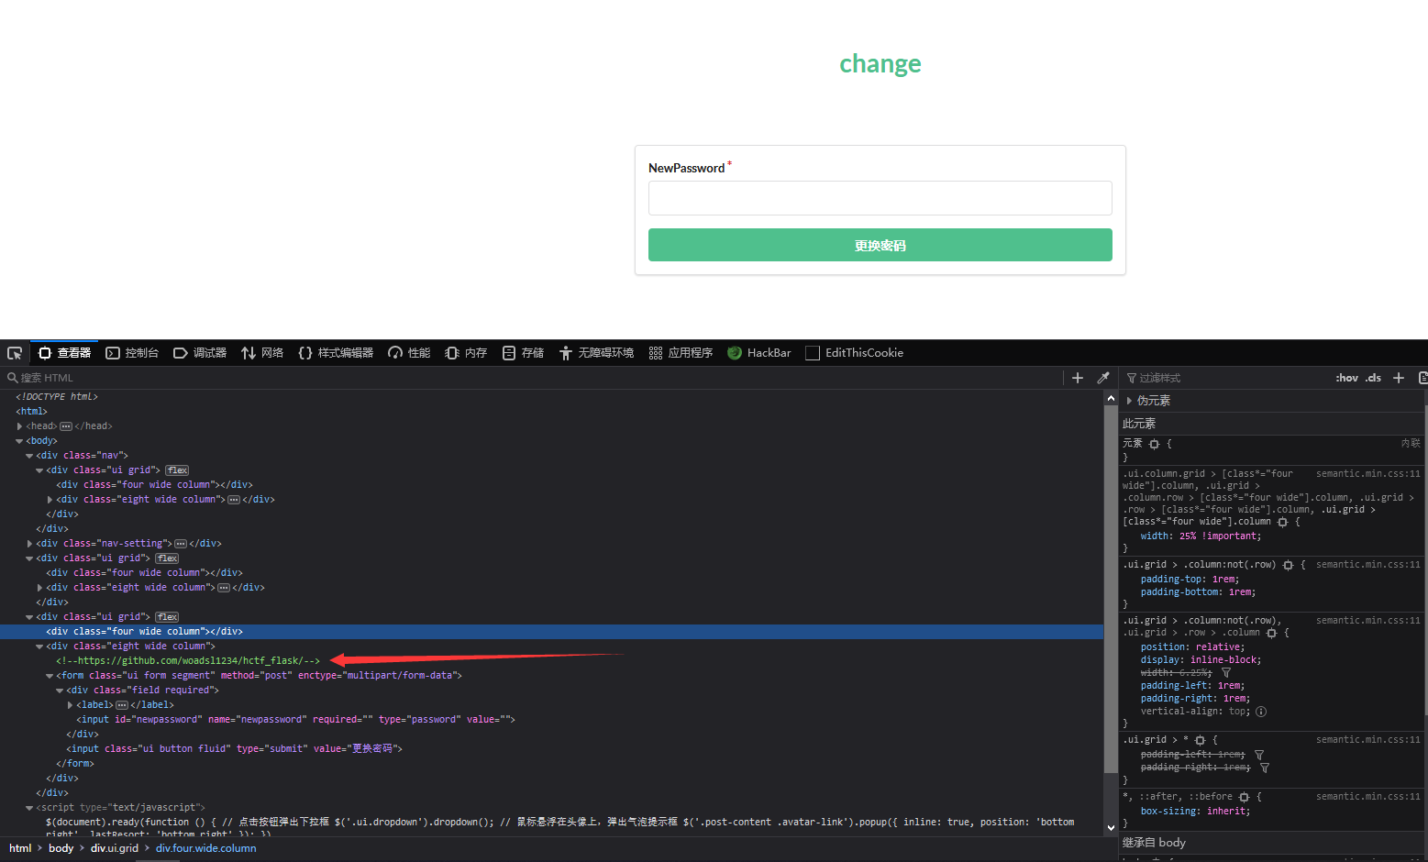
Task: Focus the NewPassword input field
Action: [x=880, y=198]
